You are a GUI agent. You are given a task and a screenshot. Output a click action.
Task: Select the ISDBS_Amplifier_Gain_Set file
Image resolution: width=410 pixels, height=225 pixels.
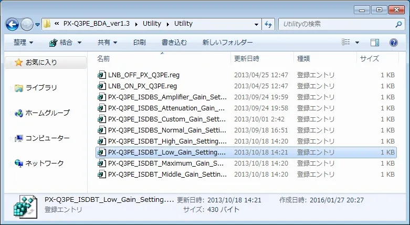click(167, 97)
